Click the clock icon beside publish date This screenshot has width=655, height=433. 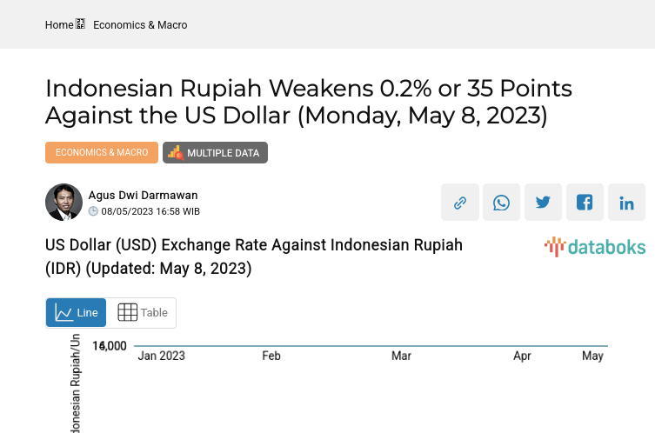[x=93, y=211]
